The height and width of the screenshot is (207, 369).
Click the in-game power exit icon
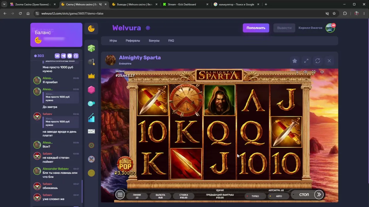(322, 72)
